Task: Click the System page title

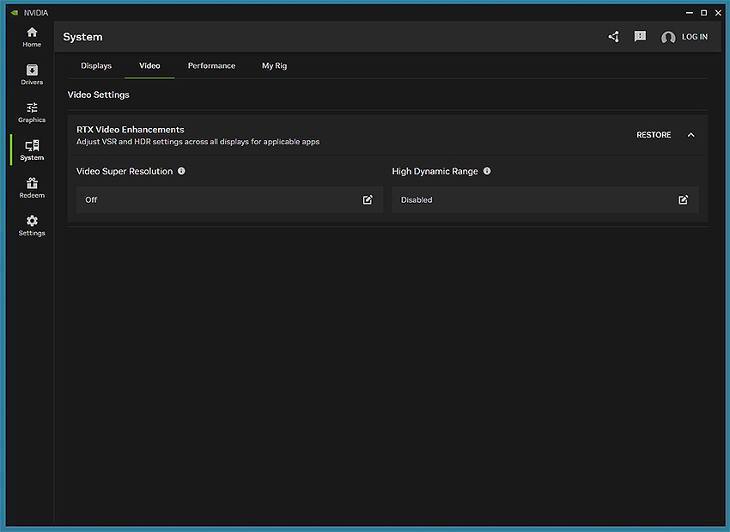Action: pos(82,37)
